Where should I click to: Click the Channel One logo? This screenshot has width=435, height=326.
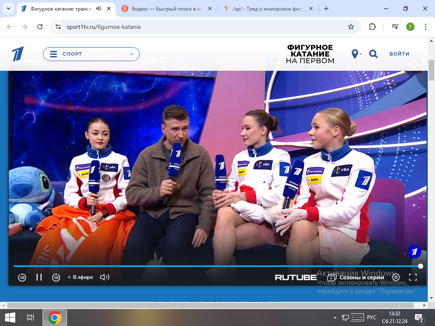(18, 54)
